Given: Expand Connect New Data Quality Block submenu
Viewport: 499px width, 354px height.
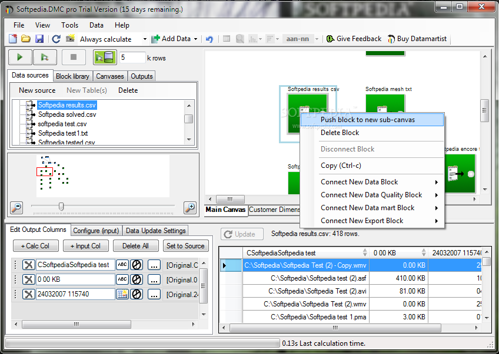Looking at the screenshot, I should pos(437,195).
